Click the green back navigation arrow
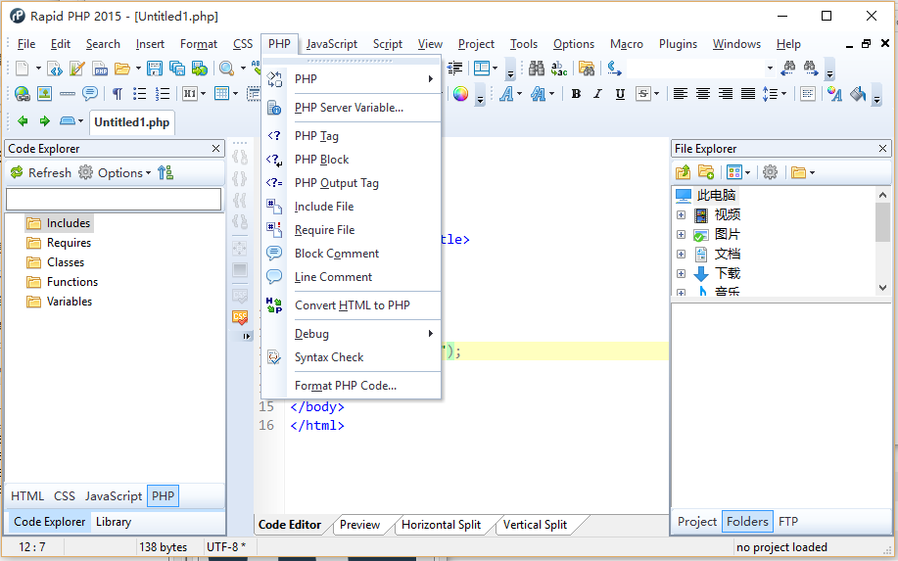Screen dimensions: 898x561 tap(23, 121)
